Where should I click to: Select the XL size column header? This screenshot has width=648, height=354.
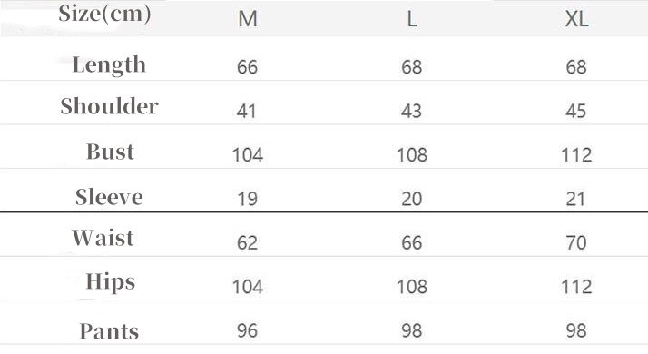576,19
